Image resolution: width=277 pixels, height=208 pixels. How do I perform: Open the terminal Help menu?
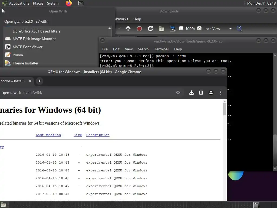coord(178,49)
